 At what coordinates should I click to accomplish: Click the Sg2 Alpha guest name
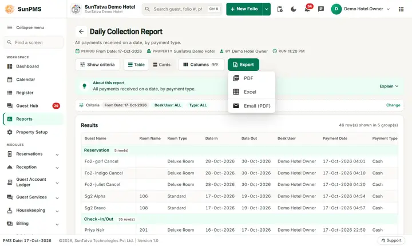point(95,196)
